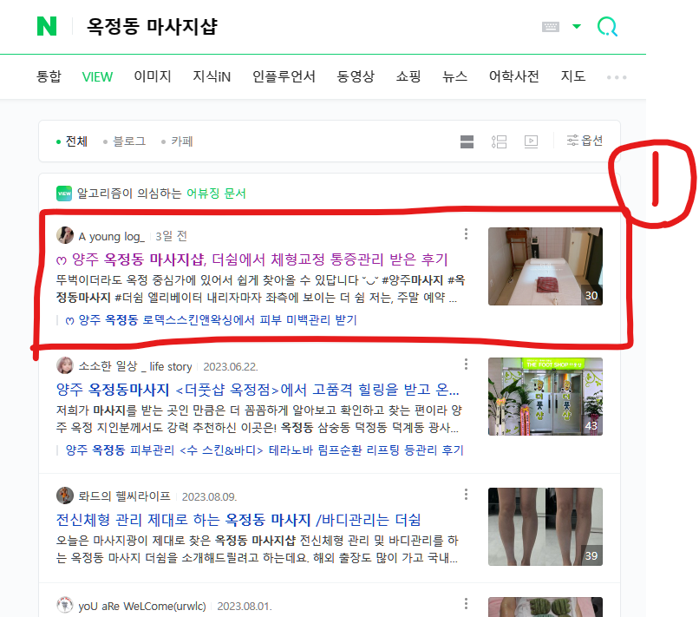Select the VIEW tab
The width and height of the screenshot is (699, 617).
(97, 76)
